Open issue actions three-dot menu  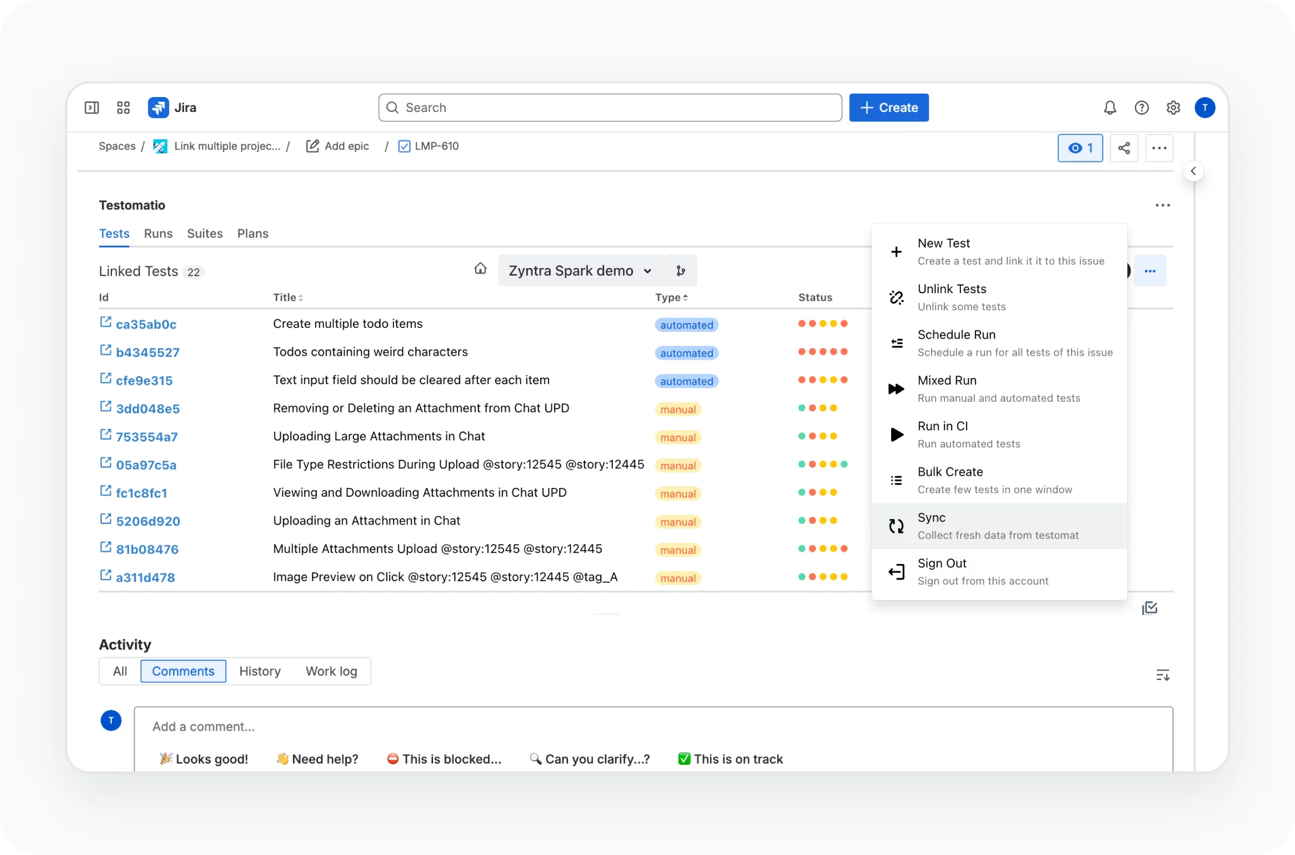pyautogui.click(x=1159, y=148)
